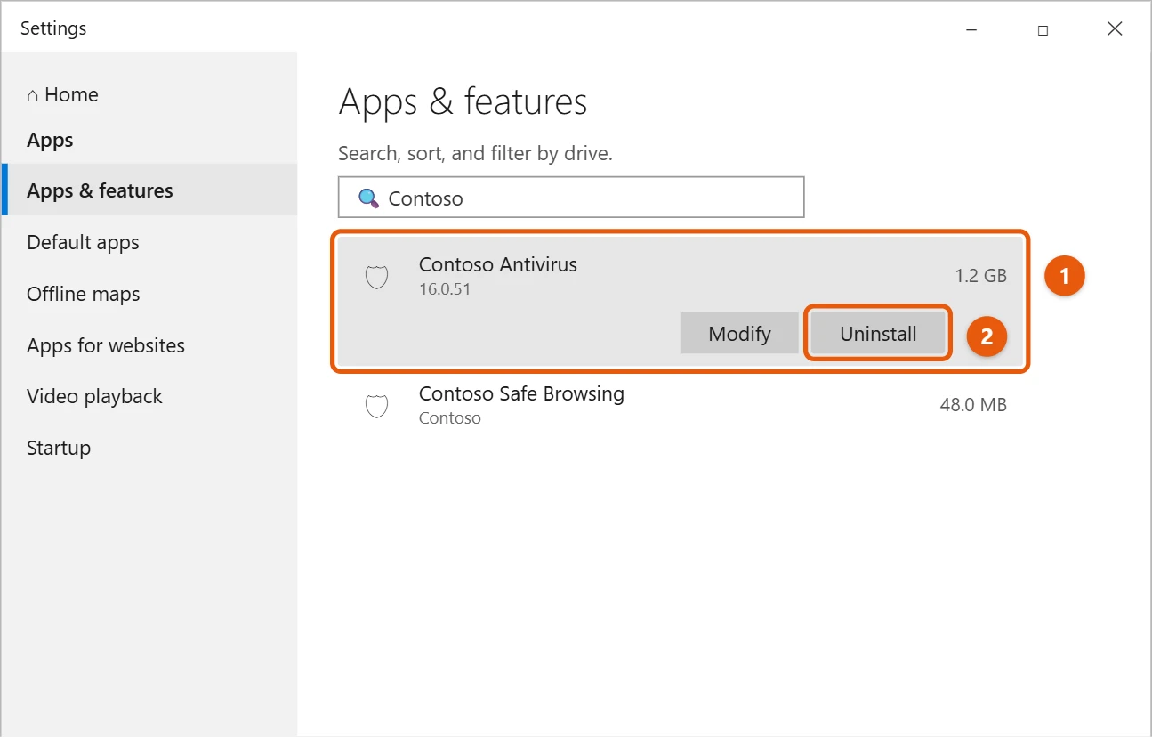The width and height of the screenshot is (1152, 737).
Task: Select the Contoso Antivirus shield icon
Action: 377,277
